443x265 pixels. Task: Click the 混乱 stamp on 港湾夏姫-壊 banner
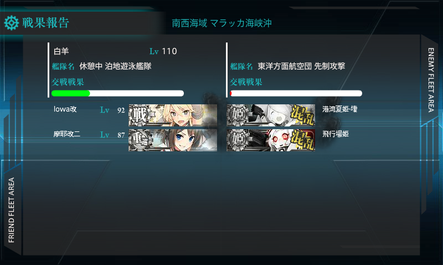coord(302,115)
